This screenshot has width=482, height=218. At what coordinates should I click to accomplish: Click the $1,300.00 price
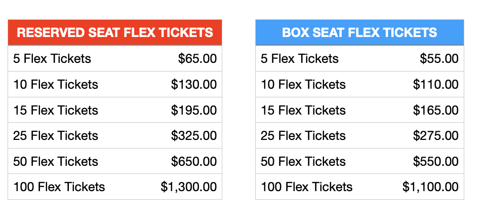(x=189, y=187)
